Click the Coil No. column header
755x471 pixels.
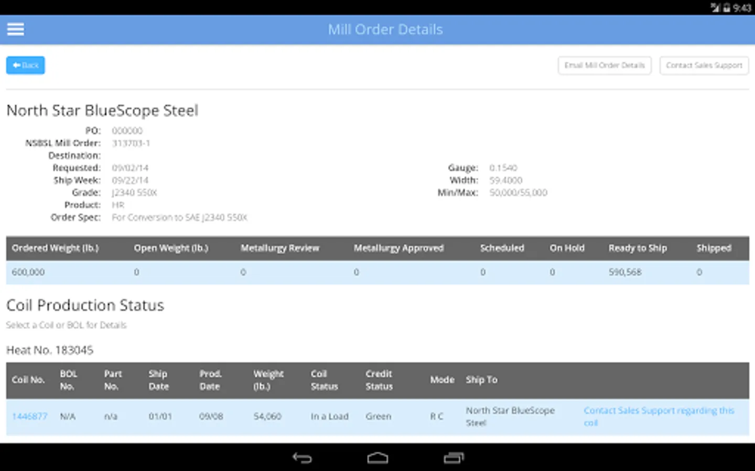click(28, 380)
